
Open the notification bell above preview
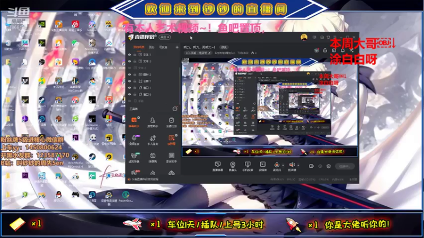342,50
